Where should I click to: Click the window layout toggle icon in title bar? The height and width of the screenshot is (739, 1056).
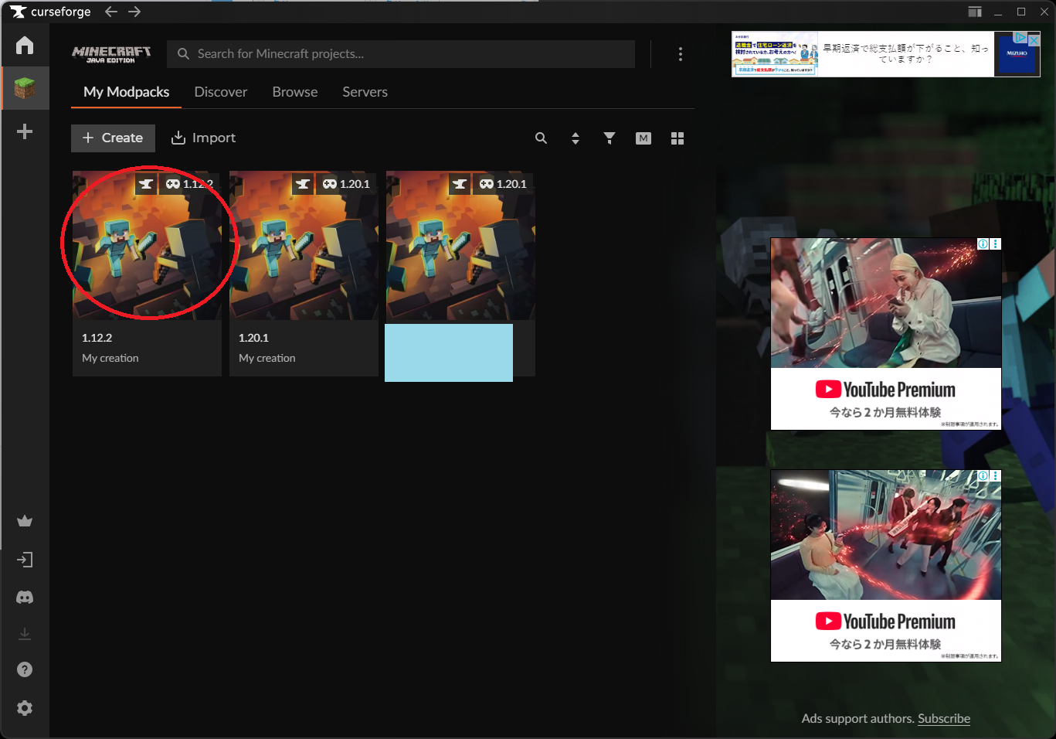[975, 12]
